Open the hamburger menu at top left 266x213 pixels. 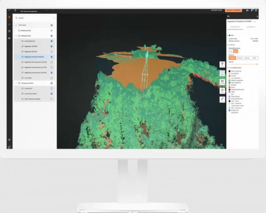(9, 10)
